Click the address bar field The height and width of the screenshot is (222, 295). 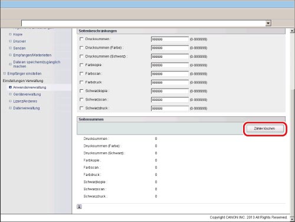pyautogui.click(x=143, y=23)
